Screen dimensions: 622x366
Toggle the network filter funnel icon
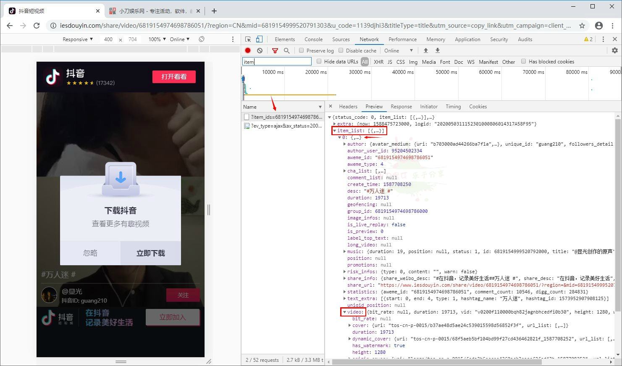tap(275, 50)
